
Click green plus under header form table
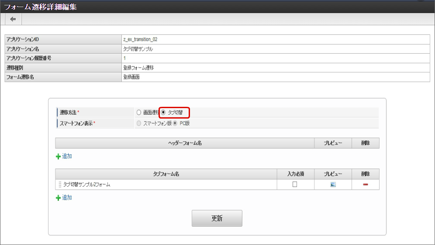(58, 157)
